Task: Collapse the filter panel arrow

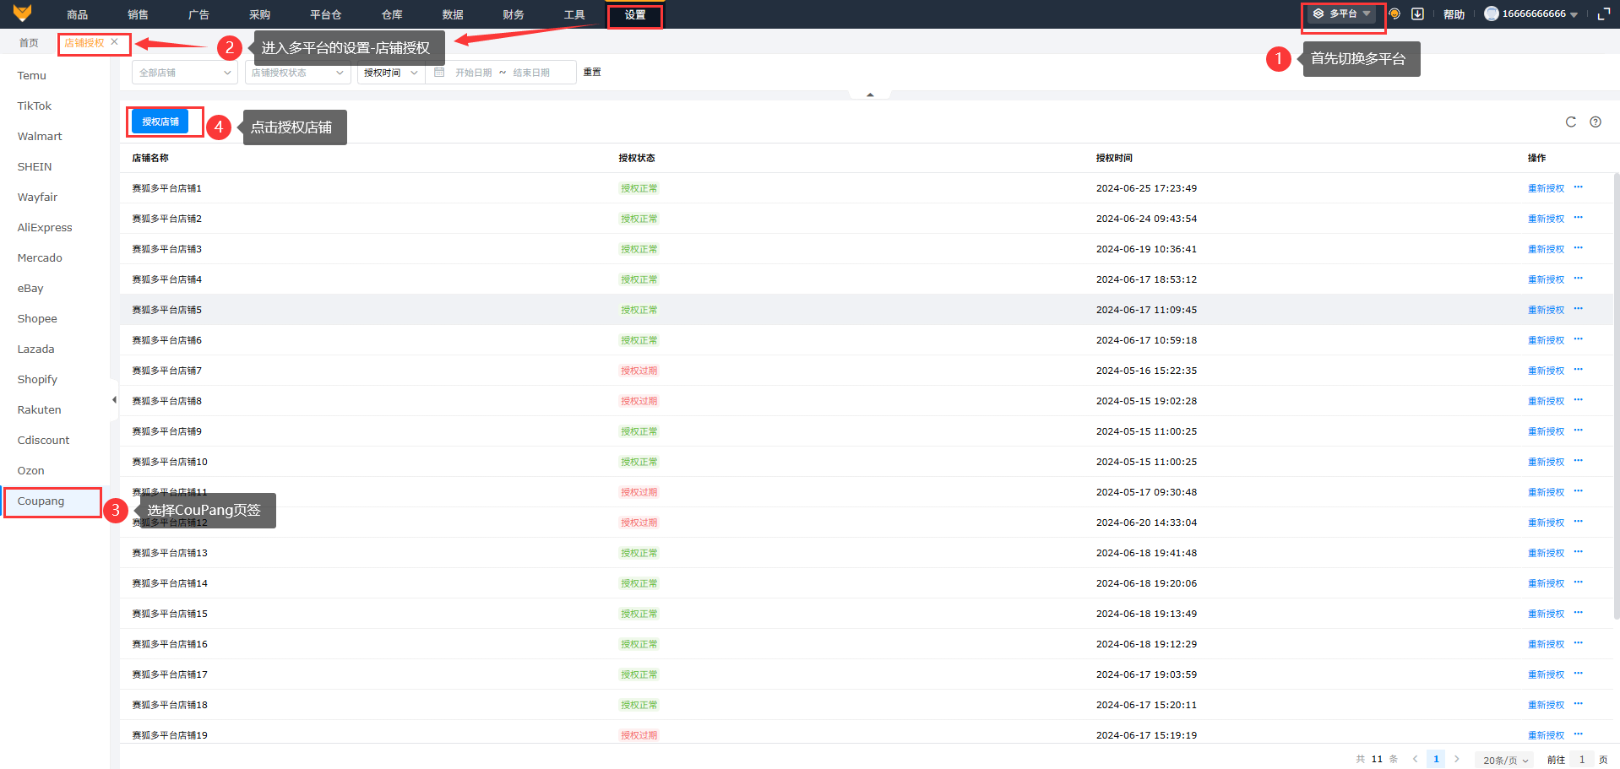Action: tap(869, 95)
